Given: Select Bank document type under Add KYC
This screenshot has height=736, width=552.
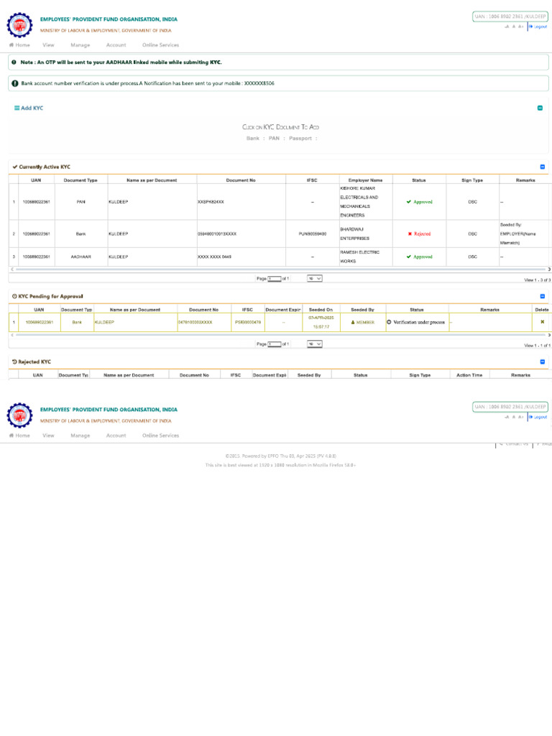Looking at the screenshot, I should (x=252, y=138).
